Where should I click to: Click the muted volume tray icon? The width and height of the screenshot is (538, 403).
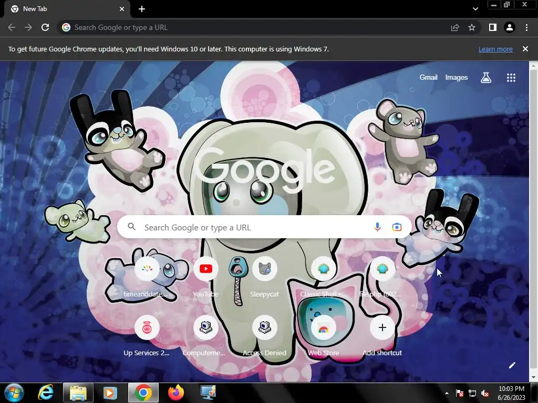tap(485, 394)
